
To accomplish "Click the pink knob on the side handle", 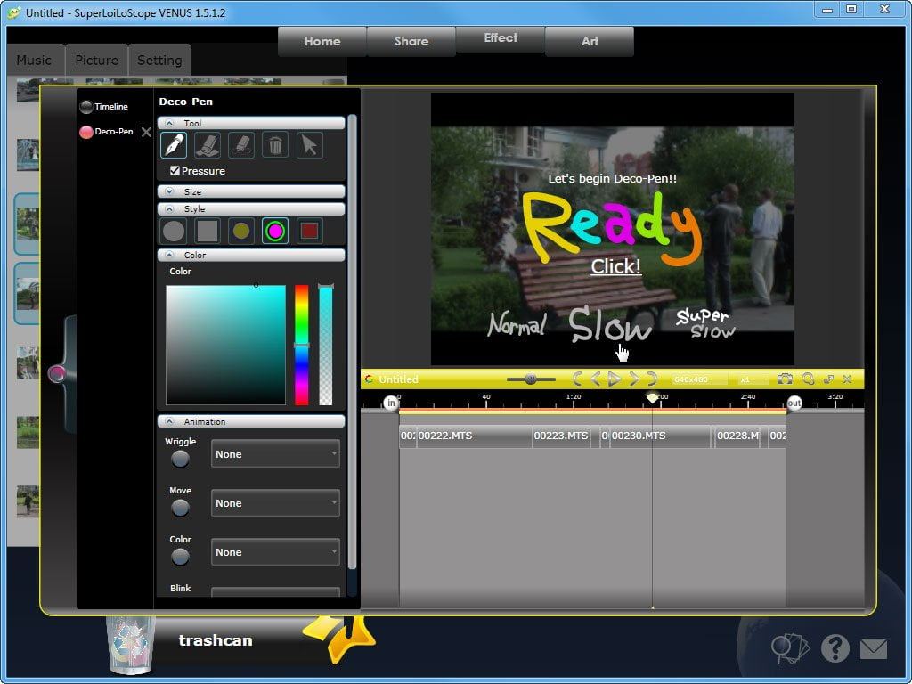I will click(x=57, y=373).
